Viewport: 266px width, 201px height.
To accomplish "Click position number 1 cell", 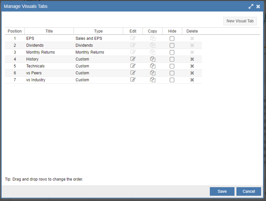I will [15, 38].
